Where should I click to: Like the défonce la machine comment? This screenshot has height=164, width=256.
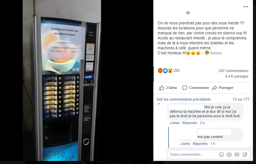[x=174, y=123]
